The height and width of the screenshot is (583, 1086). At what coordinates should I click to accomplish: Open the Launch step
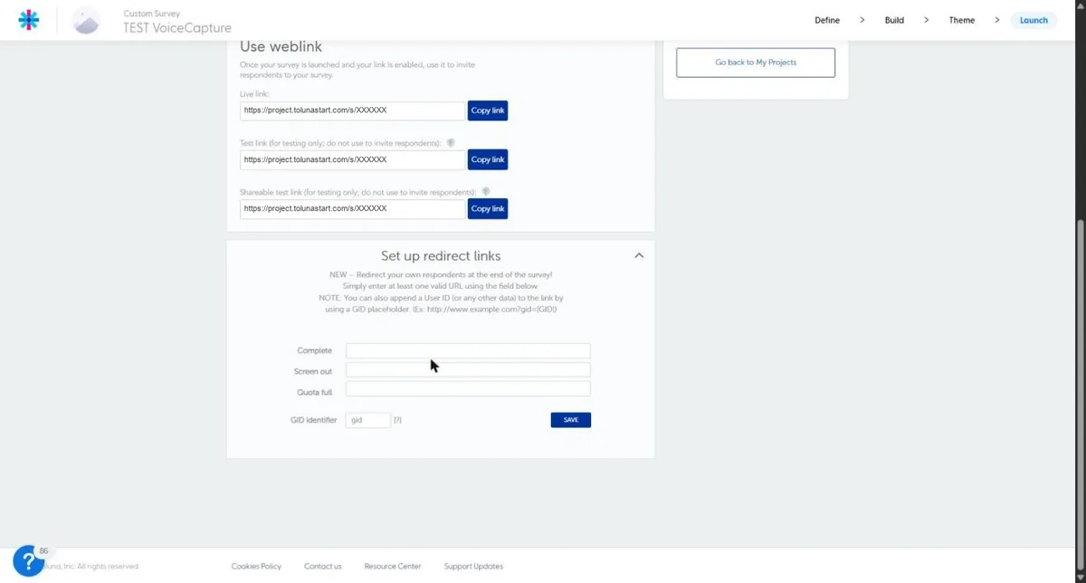(x=1034, y=20)
